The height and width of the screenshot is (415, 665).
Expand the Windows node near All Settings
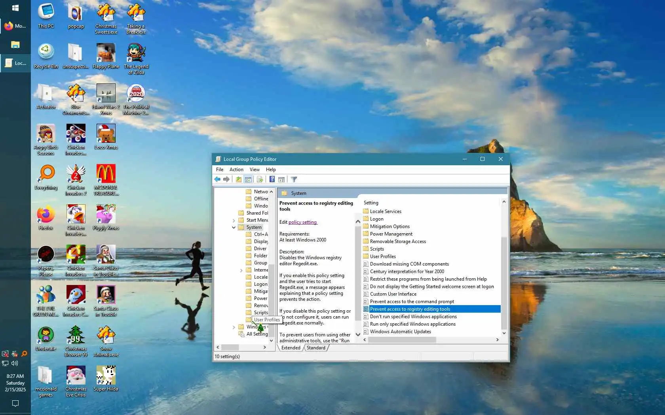[234, 327]
